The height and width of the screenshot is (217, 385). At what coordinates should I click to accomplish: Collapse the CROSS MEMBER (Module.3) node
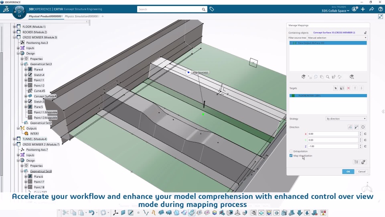tap(14, 37)
